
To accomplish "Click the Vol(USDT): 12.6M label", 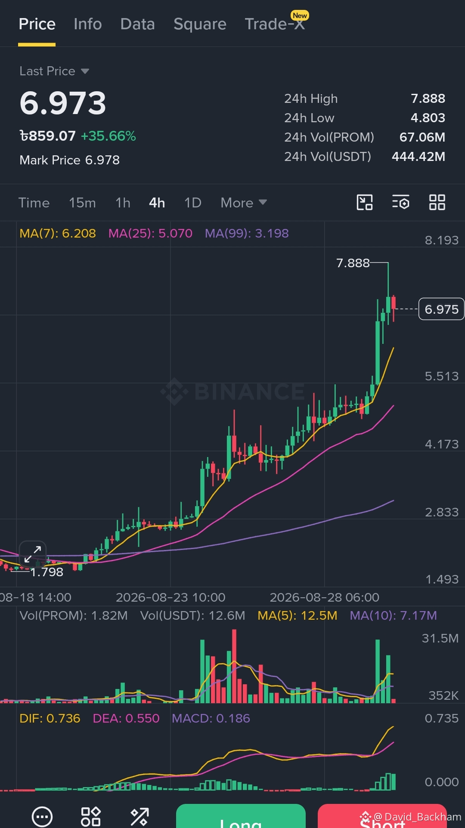I will (x=192, y=615).
